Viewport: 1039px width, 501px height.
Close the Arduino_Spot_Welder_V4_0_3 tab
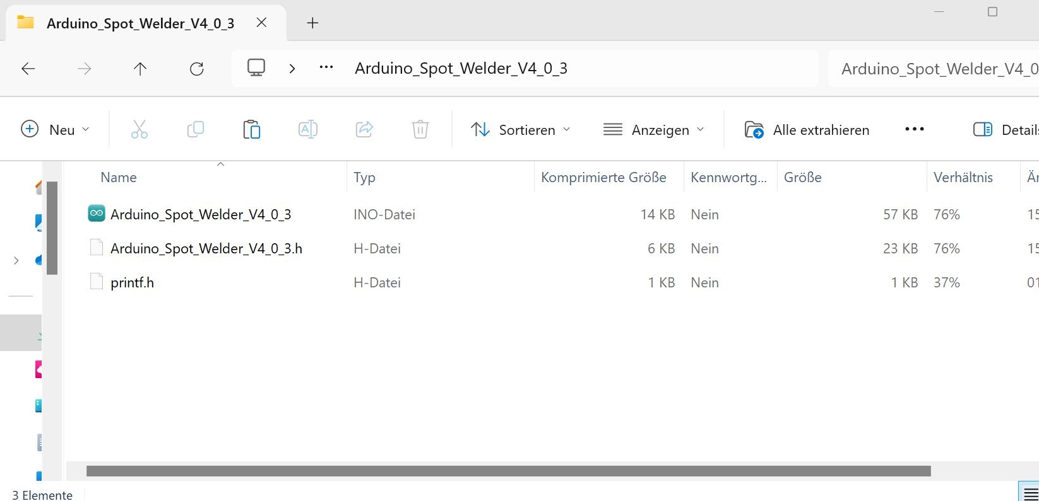tap(261, 23)
